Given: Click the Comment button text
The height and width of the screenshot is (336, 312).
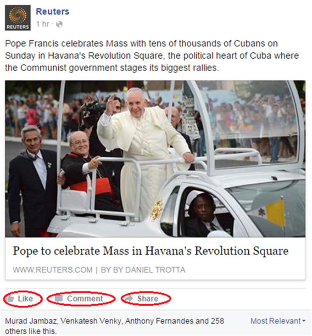Looking at the screenshot, I should click(85, 298).
